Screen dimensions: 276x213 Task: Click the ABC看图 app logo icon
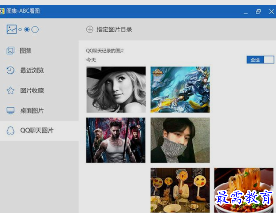coord(2,11)
